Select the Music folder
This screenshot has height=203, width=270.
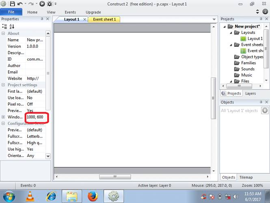[x=243, y=75]
